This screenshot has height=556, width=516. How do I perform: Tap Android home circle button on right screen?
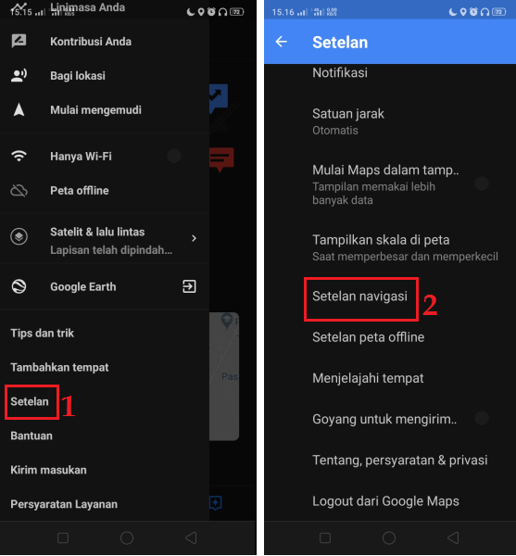coord(389,537)
